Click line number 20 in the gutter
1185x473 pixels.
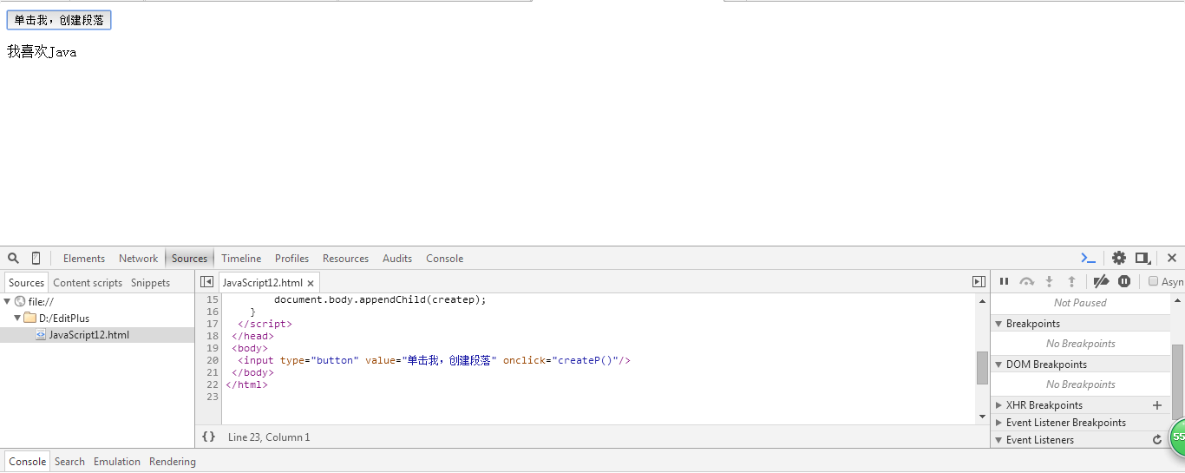tap(213, 360)
